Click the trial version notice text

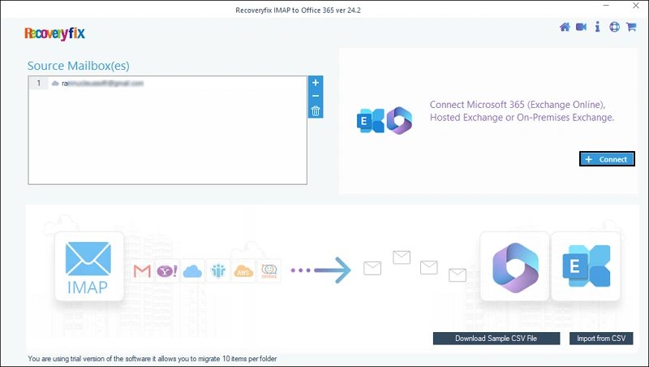tap(153, 359)
